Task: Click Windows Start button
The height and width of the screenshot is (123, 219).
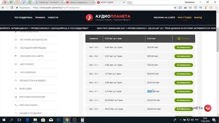Action: [4, 120]
